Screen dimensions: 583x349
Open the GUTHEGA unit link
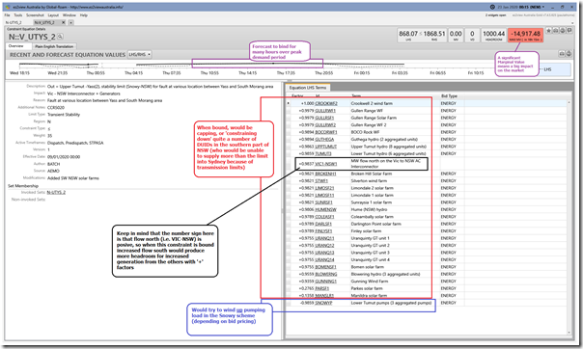coord(324,139)
